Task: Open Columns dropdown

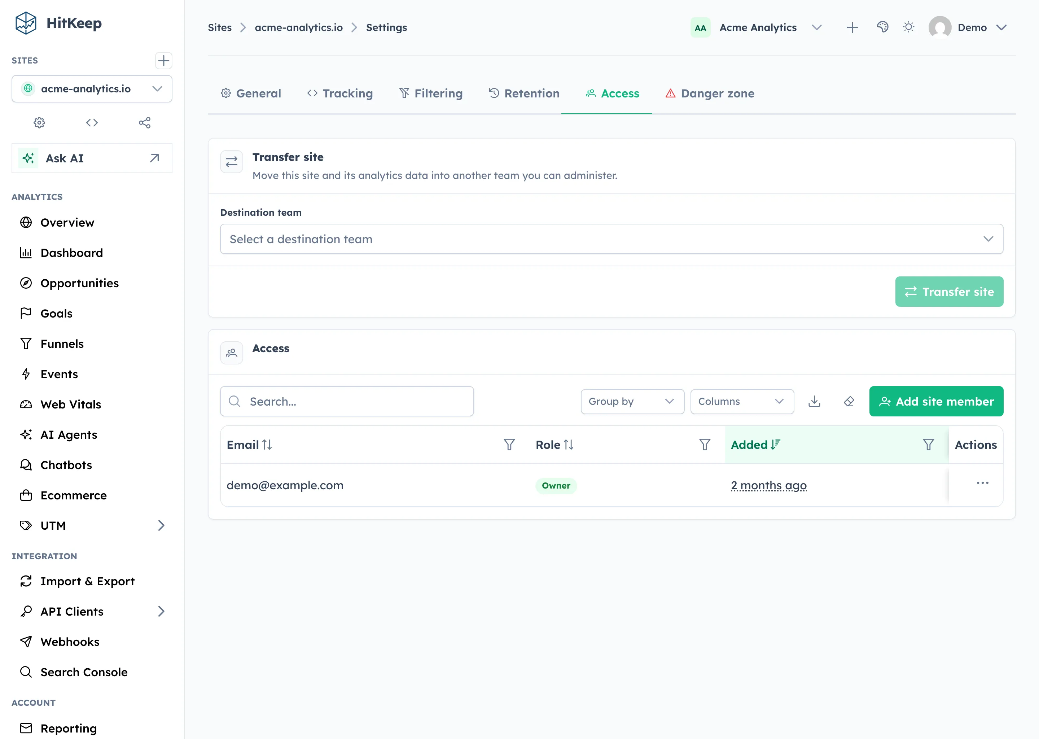Action: [742, 401]
